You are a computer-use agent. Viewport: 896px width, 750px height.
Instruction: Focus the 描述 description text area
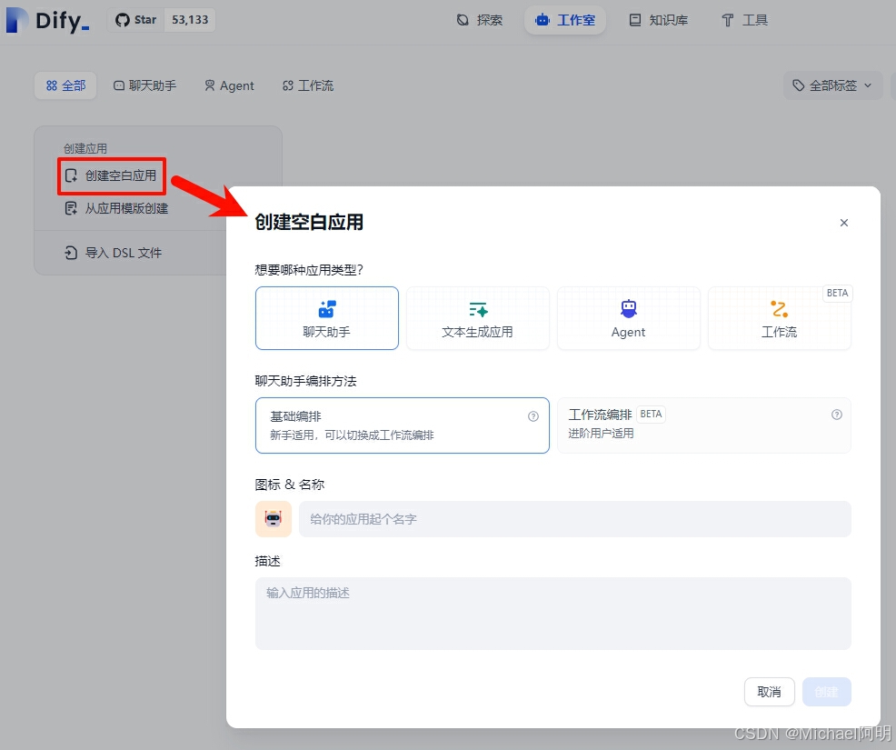[x=553, y=614]
